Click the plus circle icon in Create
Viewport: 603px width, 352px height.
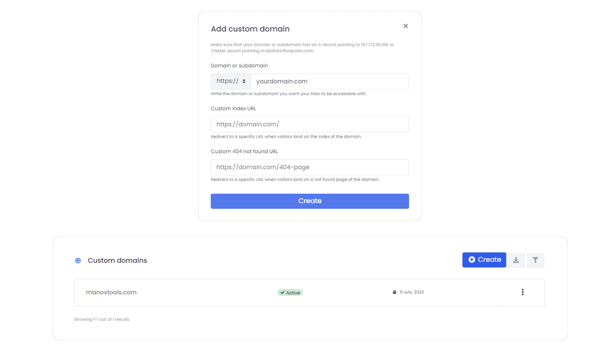coord(472,260)
